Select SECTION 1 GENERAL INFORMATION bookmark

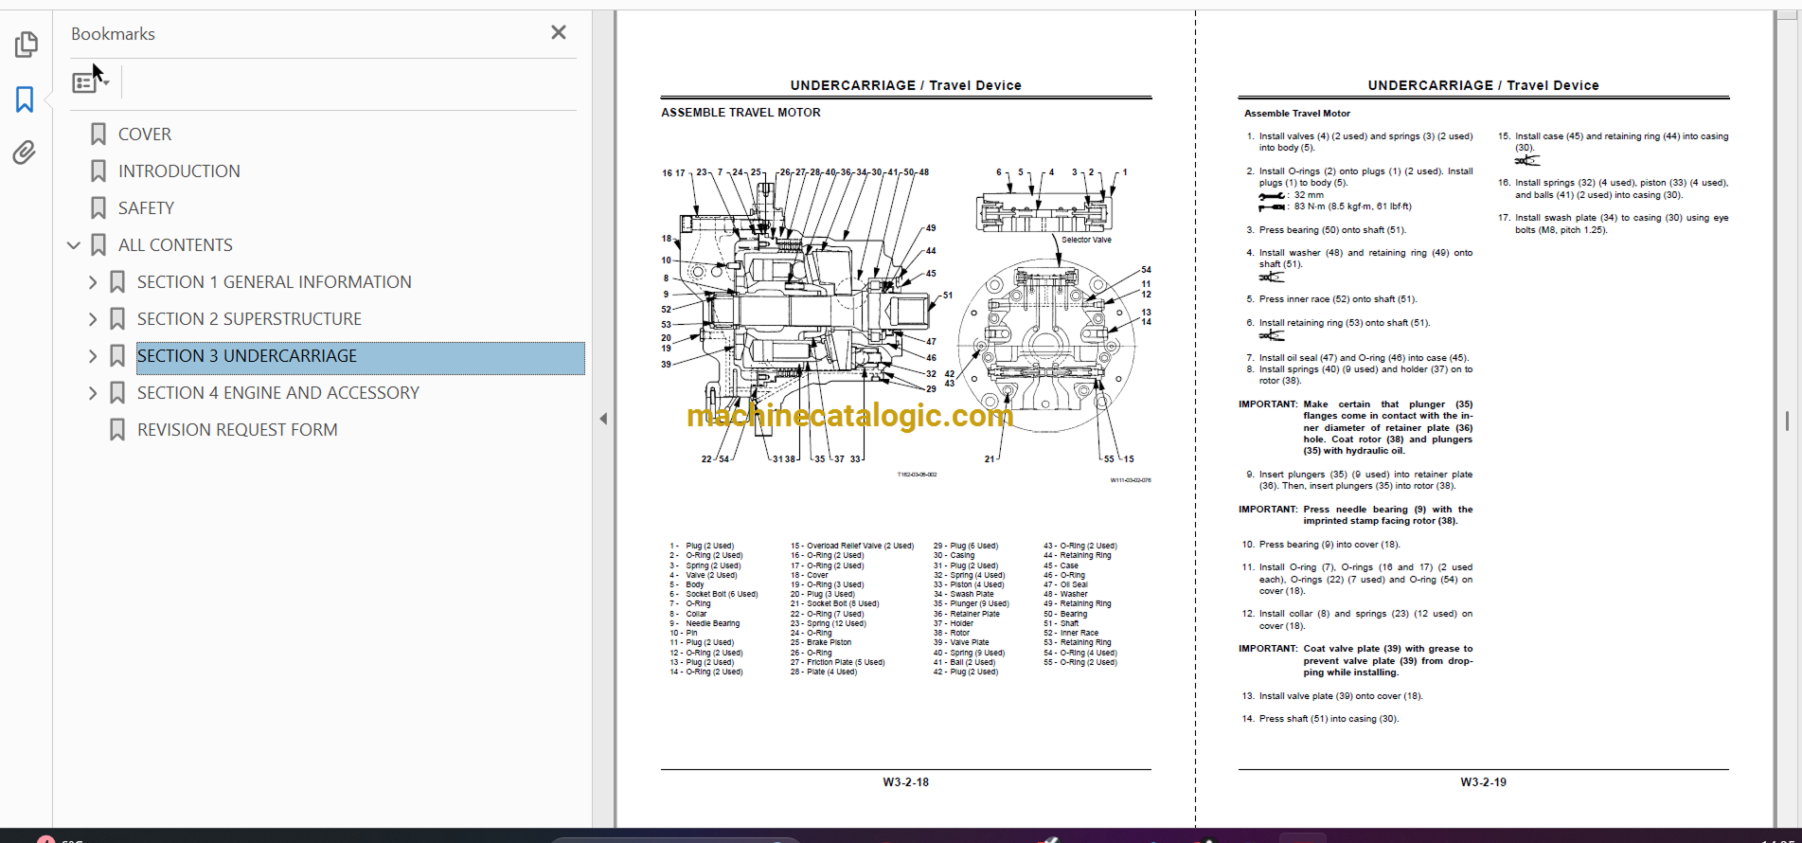click(275, 282)
